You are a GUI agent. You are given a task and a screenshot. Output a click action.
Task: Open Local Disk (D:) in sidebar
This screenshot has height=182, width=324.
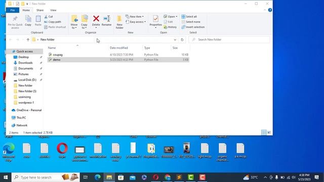(x=27, y=80)
